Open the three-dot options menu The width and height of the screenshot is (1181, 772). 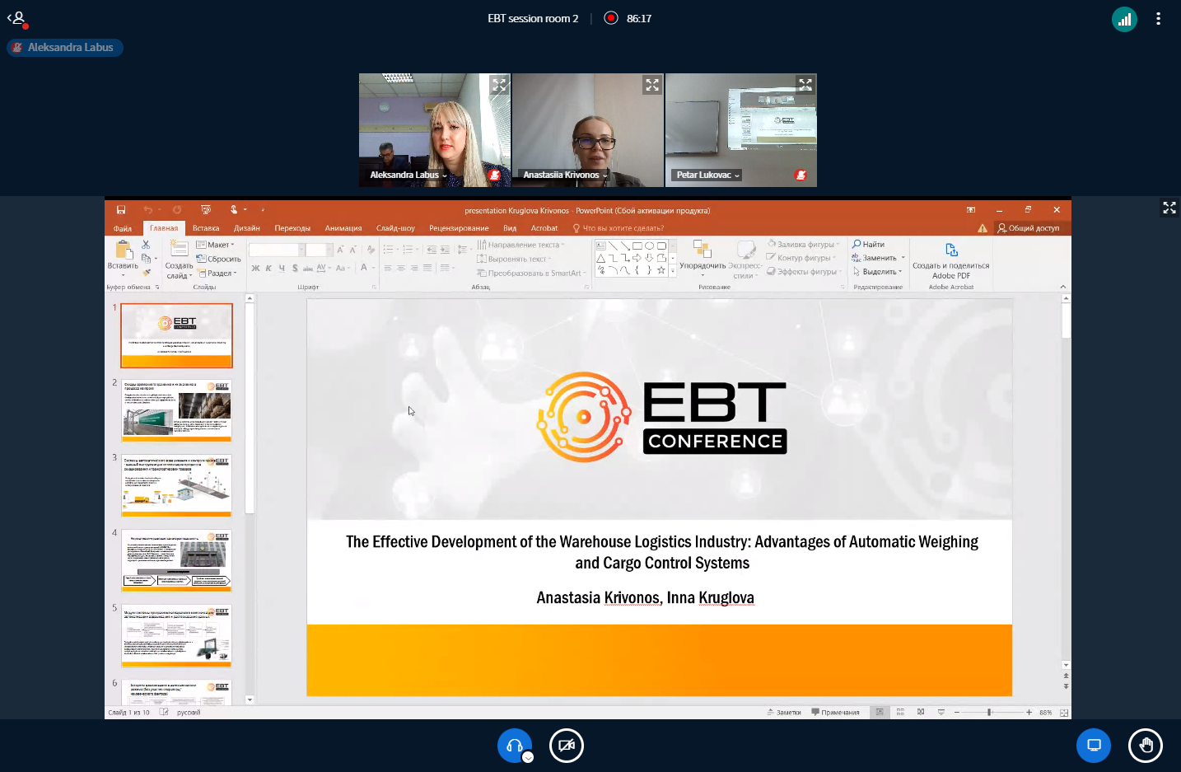pos(1158,19)
